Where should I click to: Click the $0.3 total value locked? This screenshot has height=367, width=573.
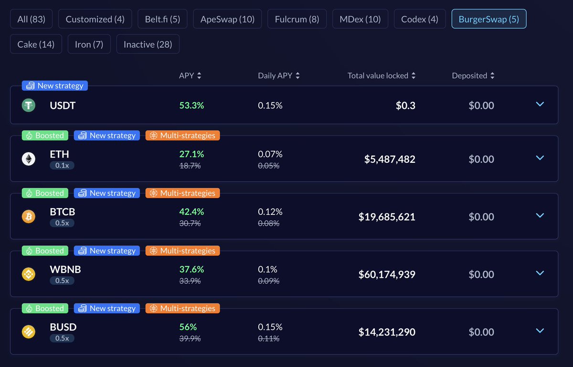[x=405, y=105]
